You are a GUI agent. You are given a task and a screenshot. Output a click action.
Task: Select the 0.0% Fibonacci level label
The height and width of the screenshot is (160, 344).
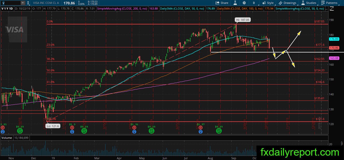click(50, 22)
